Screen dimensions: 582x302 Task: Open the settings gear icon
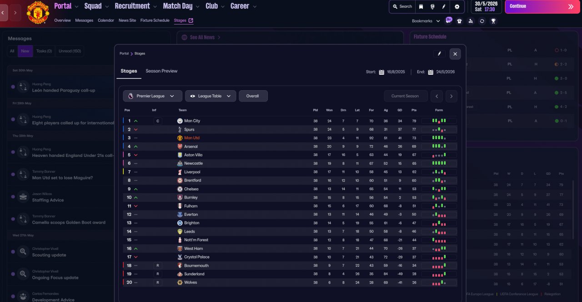point(457,7)
